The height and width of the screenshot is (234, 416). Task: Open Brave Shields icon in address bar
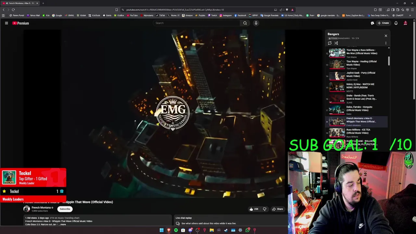pos(287,10)
